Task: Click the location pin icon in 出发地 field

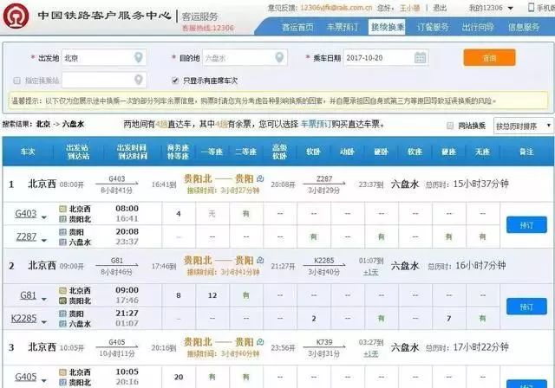Action: tap(139, 57)
